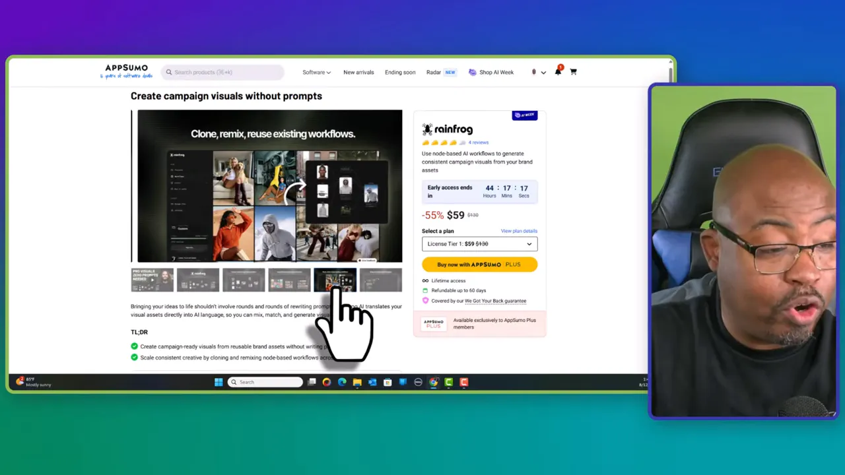
Task: Open File Explorer from the taskbar
Action: 357,382
